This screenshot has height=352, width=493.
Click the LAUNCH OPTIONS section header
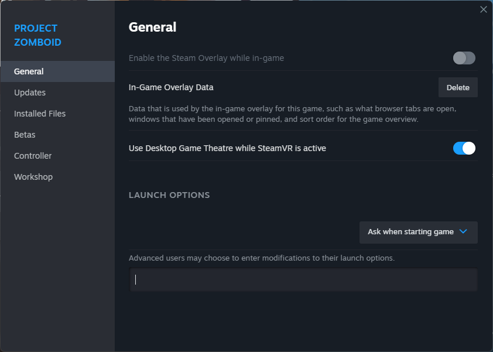click(169, 195)
